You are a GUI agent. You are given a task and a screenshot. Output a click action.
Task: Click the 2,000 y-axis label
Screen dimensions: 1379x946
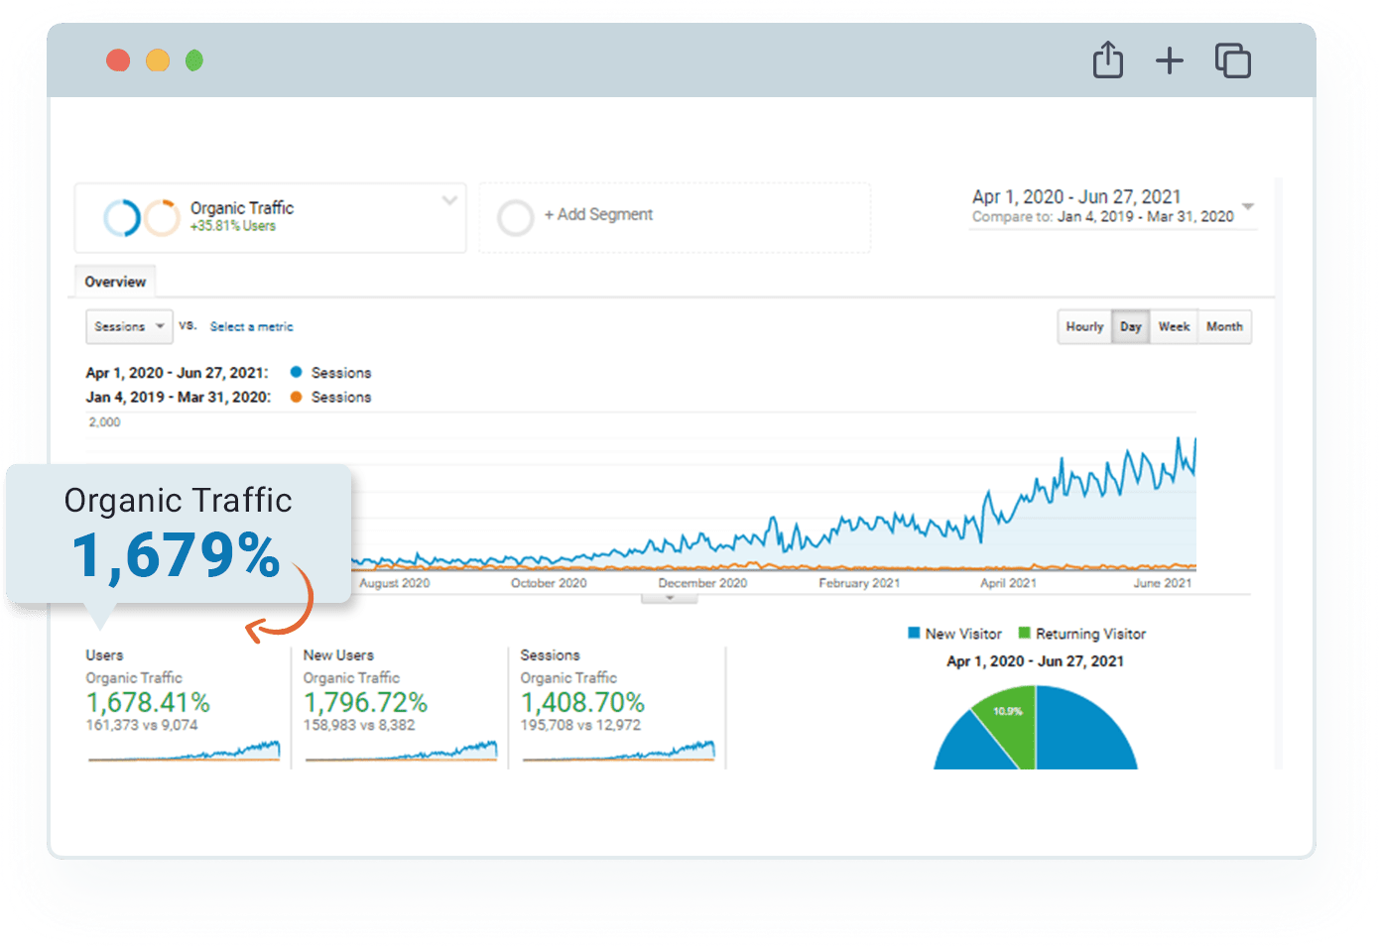(x=104, y=421)
